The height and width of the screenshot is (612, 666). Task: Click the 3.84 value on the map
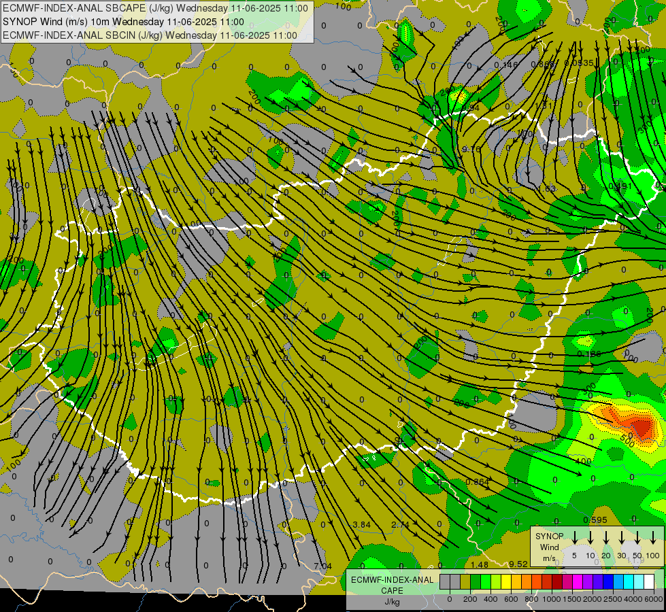361,524
